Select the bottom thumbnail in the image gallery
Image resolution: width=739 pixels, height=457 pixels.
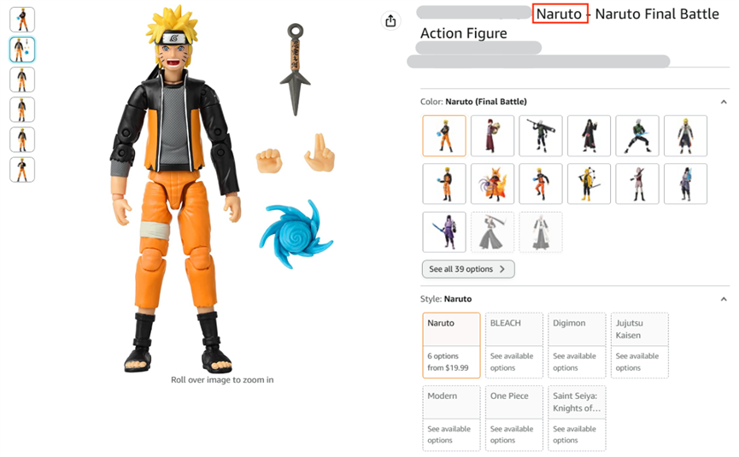click(22, 170)
